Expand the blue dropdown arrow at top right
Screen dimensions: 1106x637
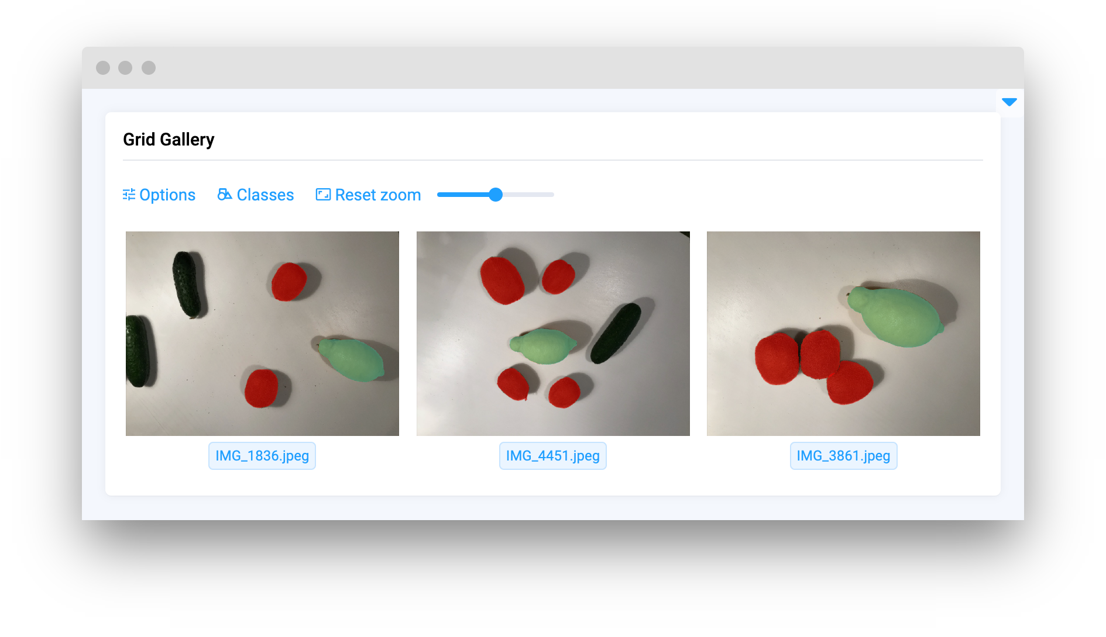pos(1009,102)
